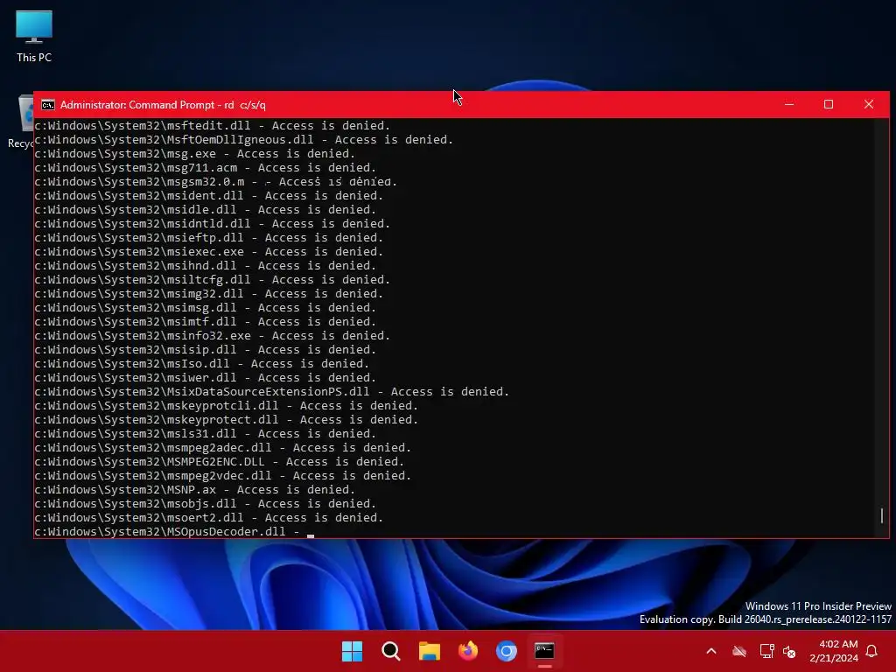Click the line containing msimsg.dll
The image size is (896, 672).
tap(206, 307)
